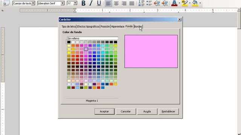241x135 pixels.
Task: Click the scroll up arrow of the document scrollbar
Action: click(239, 9)
